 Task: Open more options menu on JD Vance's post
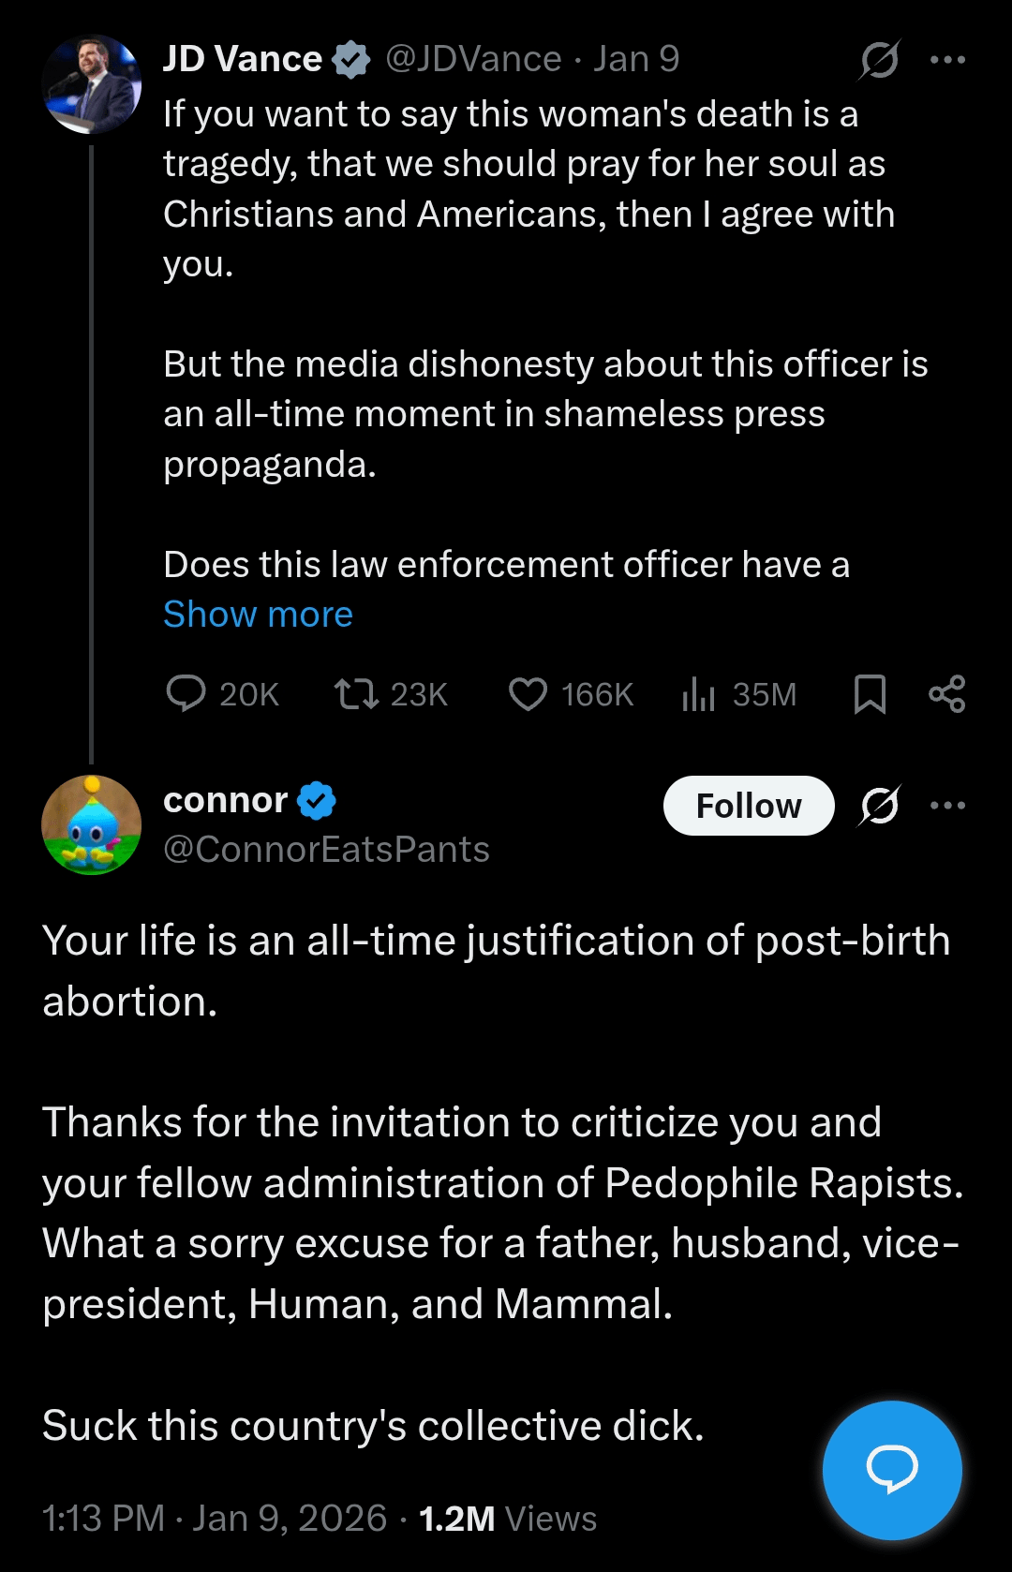click(x=947, y=60)
